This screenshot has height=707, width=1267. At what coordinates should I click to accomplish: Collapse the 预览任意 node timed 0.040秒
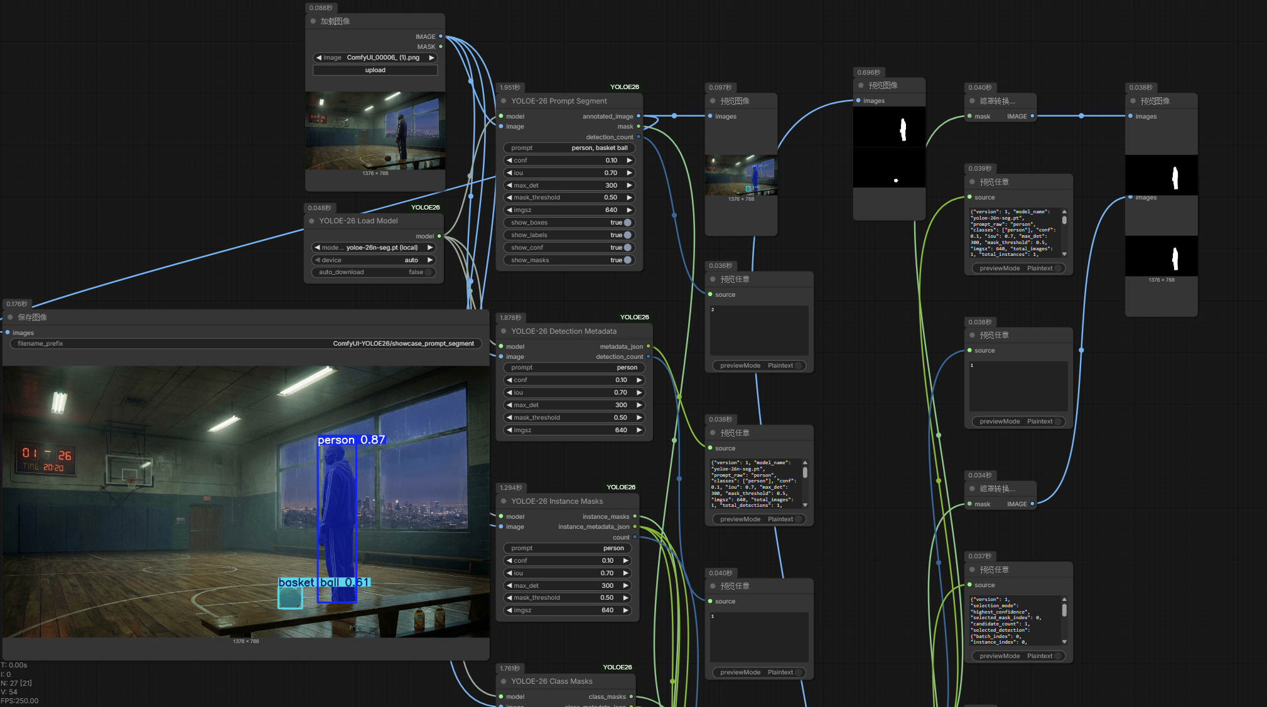tap(713, 586)
